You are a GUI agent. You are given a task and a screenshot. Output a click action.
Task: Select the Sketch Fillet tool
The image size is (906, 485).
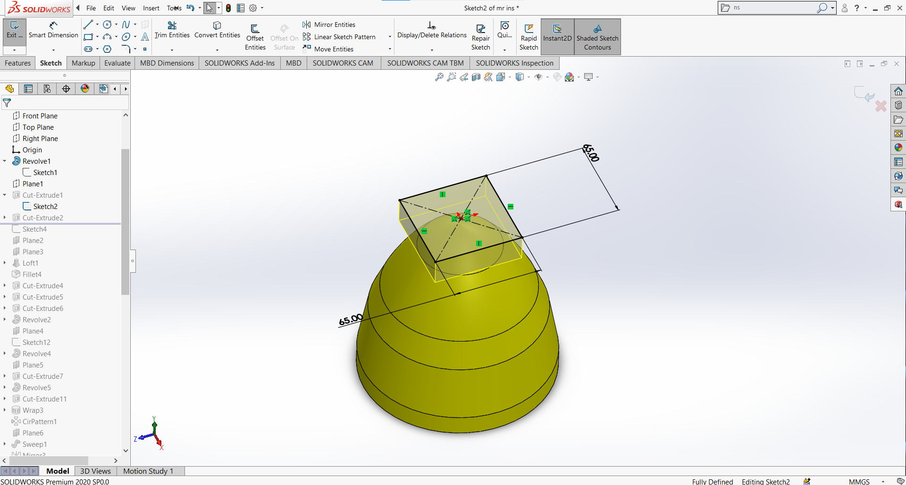tap(126, 49)
